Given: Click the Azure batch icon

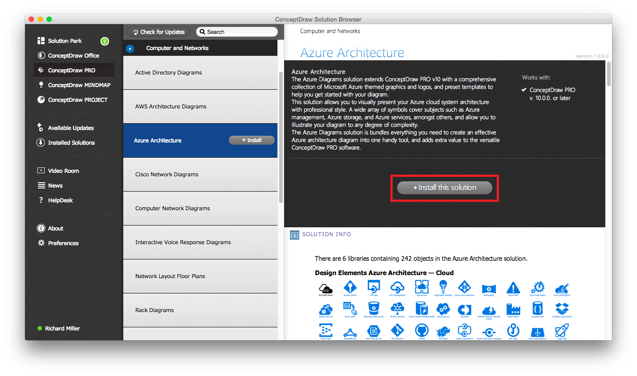Looking at the screenshot, I should point(350,309).
